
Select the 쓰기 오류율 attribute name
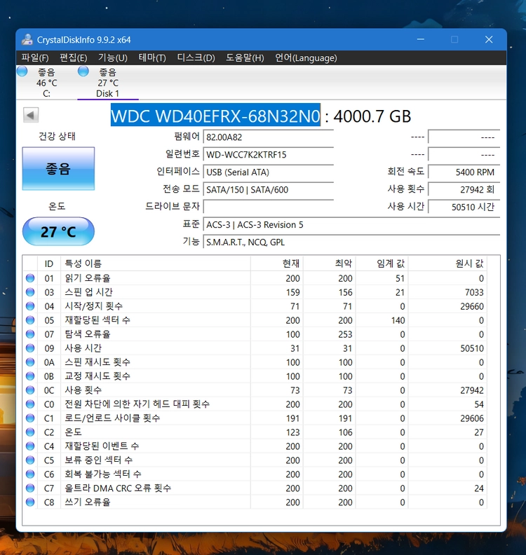pyautogui.click(x=88, y=502)
